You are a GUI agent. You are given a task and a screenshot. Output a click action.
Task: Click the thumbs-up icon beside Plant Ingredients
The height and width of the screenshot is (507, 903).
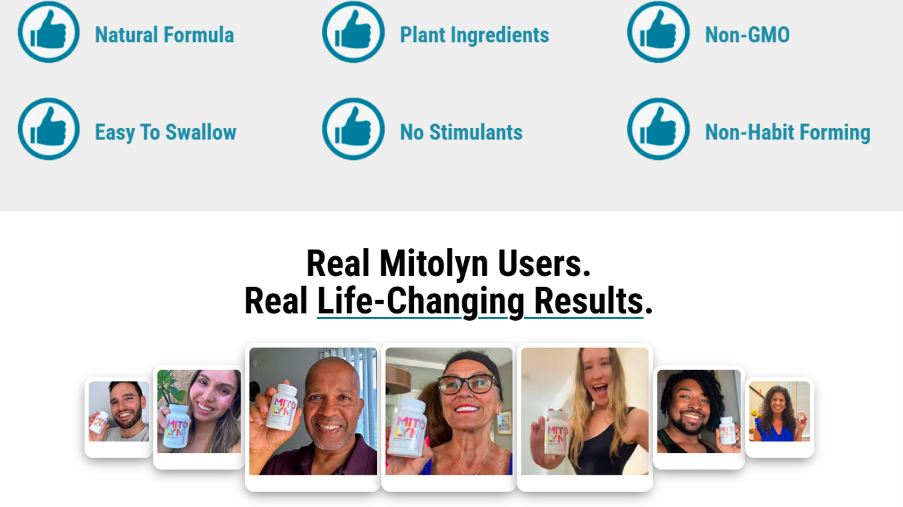[354, 32]
